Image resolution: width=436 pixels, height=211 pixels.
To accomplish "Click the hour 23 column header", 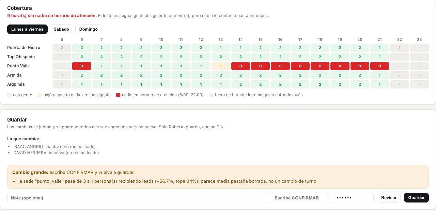I will point(419,39).
